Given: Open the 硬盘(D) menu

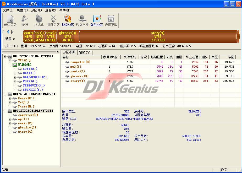Looking at the screenshot, I should click(x=22, y=10).
